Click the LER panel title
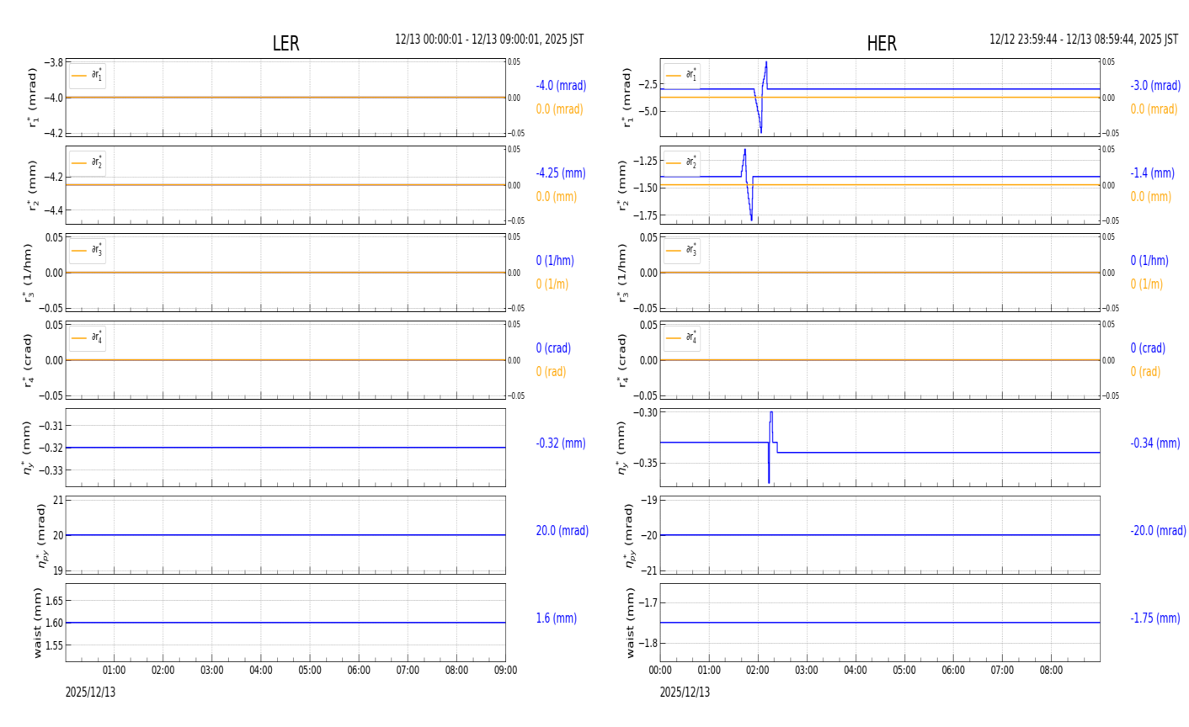 tap(285, 44)
